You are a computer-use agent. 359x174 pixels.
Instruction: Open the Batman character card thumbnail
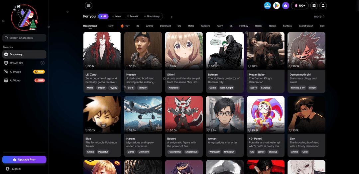(x=225, y=50)
